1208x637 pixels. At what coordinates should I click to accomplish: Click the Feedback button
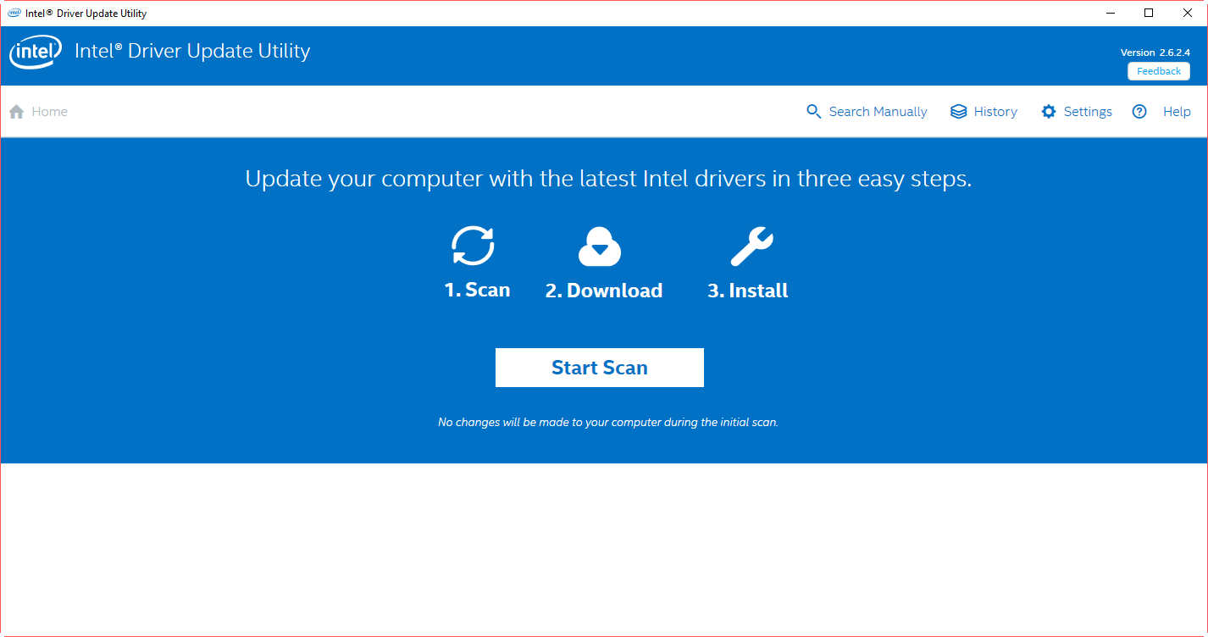tap(1158, 71)
